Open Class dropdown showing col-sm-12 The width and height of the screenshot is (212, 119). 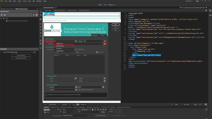86,109
